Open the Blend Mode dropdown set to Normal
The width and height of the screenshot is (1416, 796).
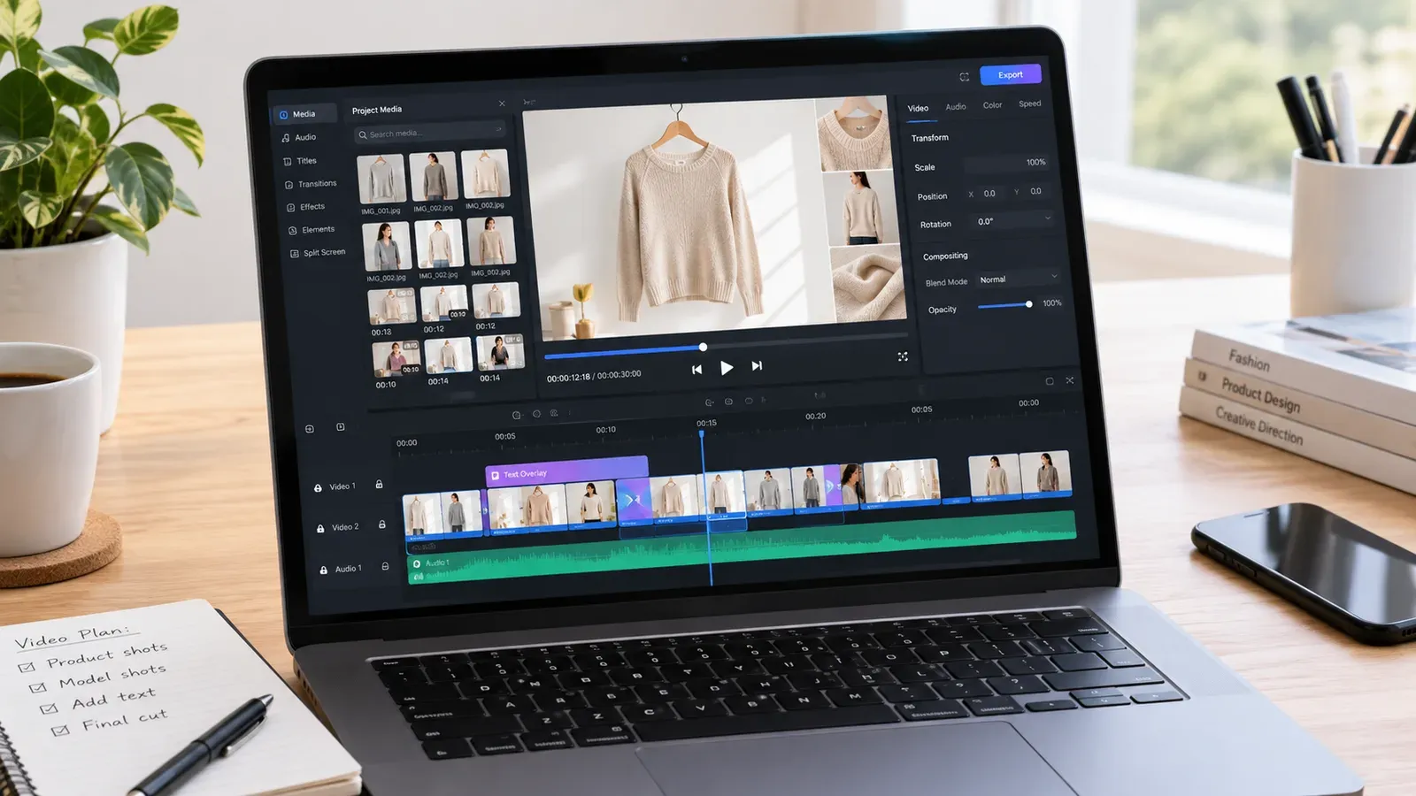(1018, 279)
